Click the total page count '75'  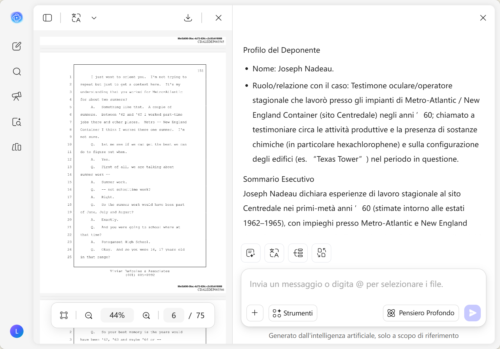[200, 315]
